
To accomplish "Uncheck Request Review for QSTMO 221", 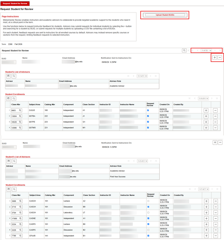I will coord(148,128).
